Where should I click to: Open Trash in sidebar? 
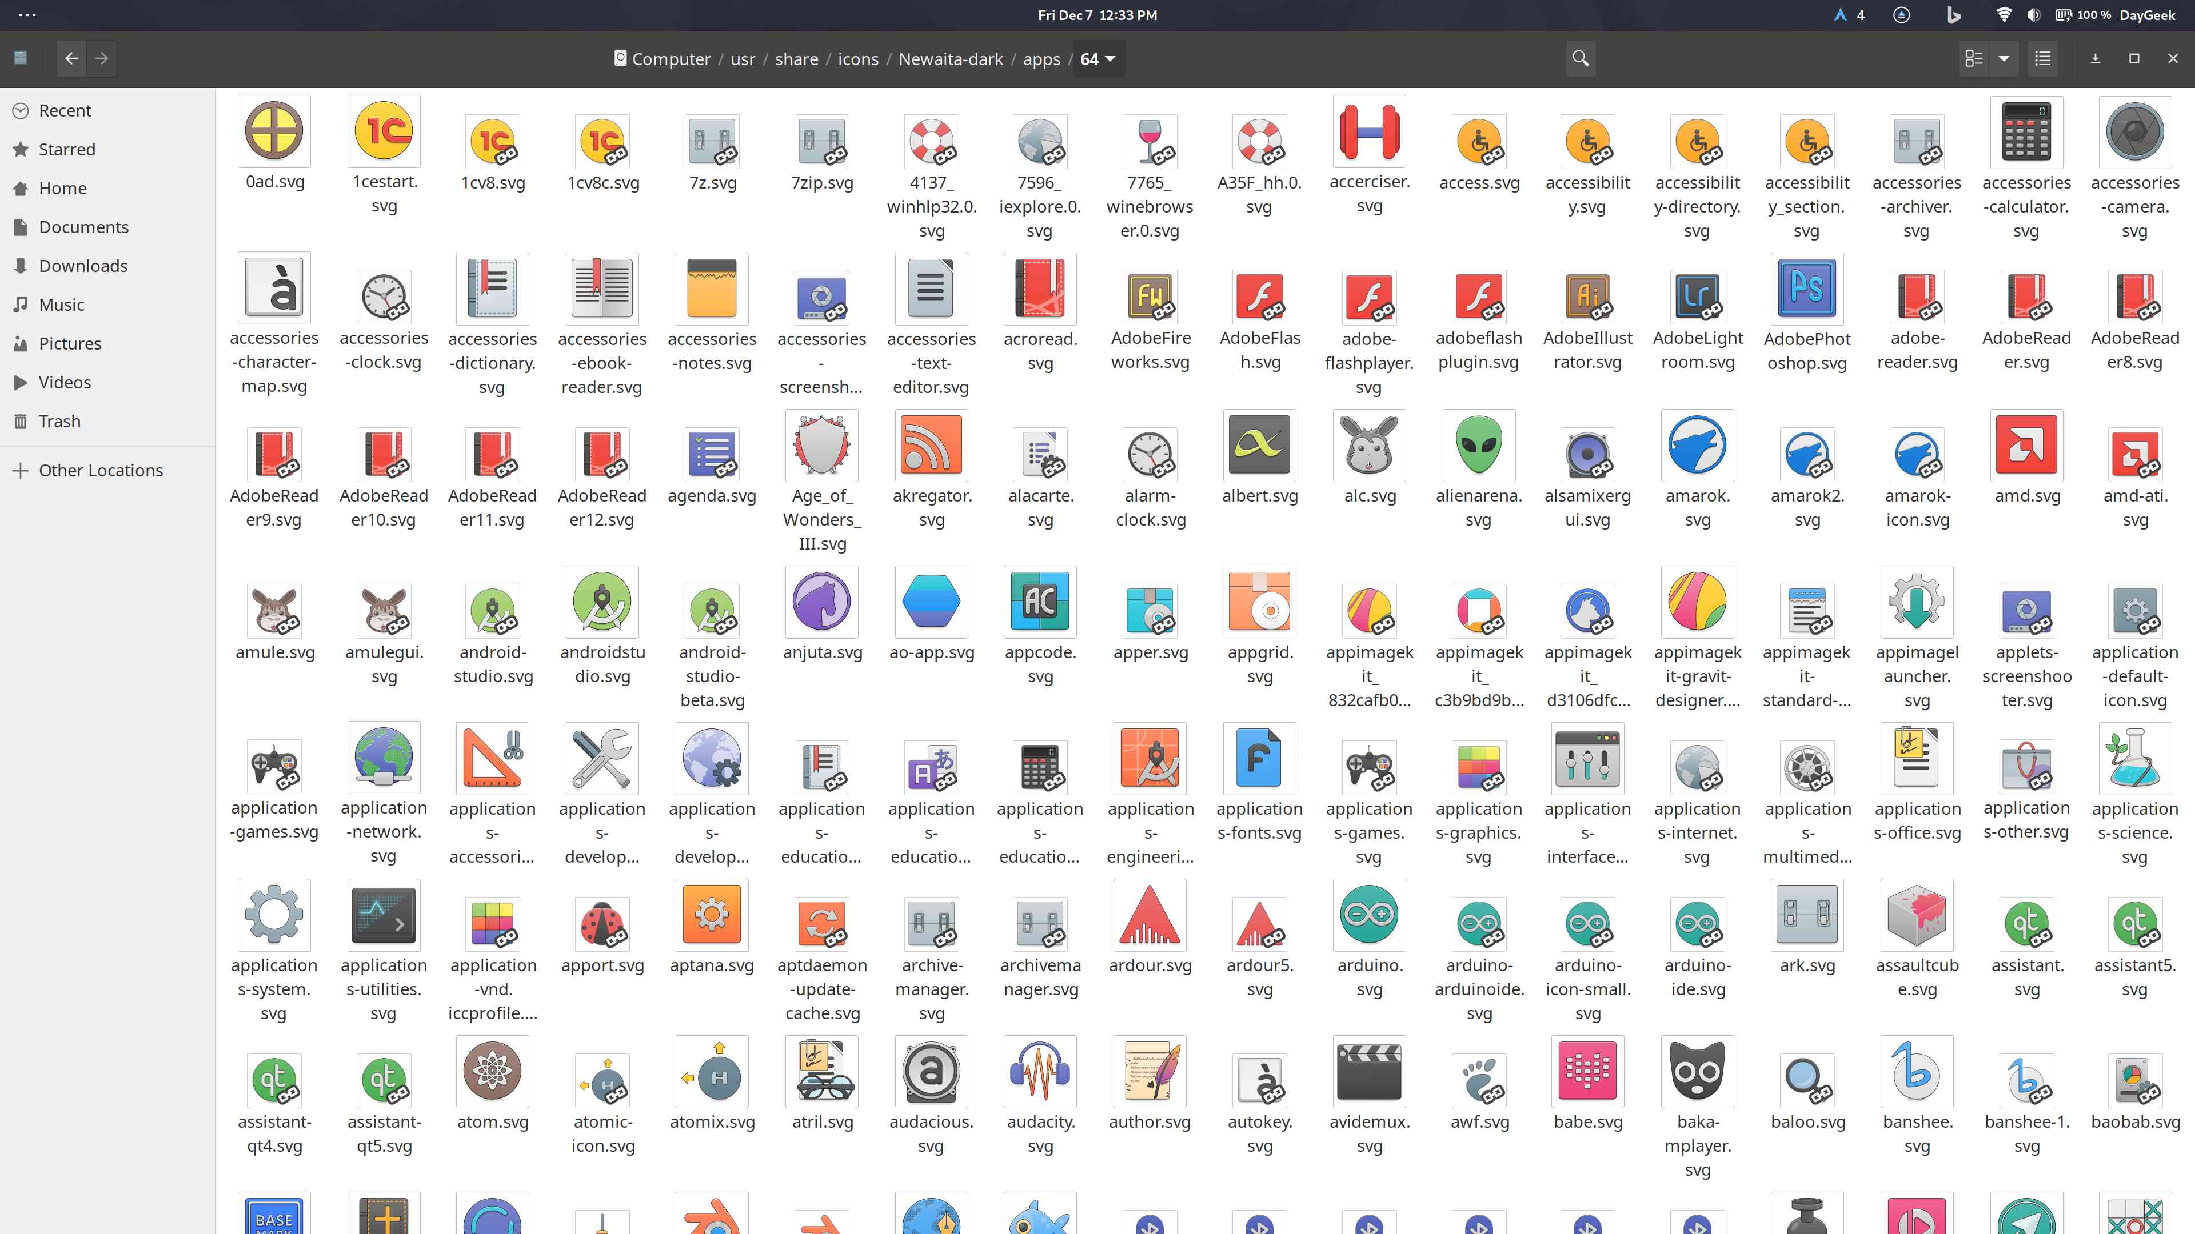107,422
